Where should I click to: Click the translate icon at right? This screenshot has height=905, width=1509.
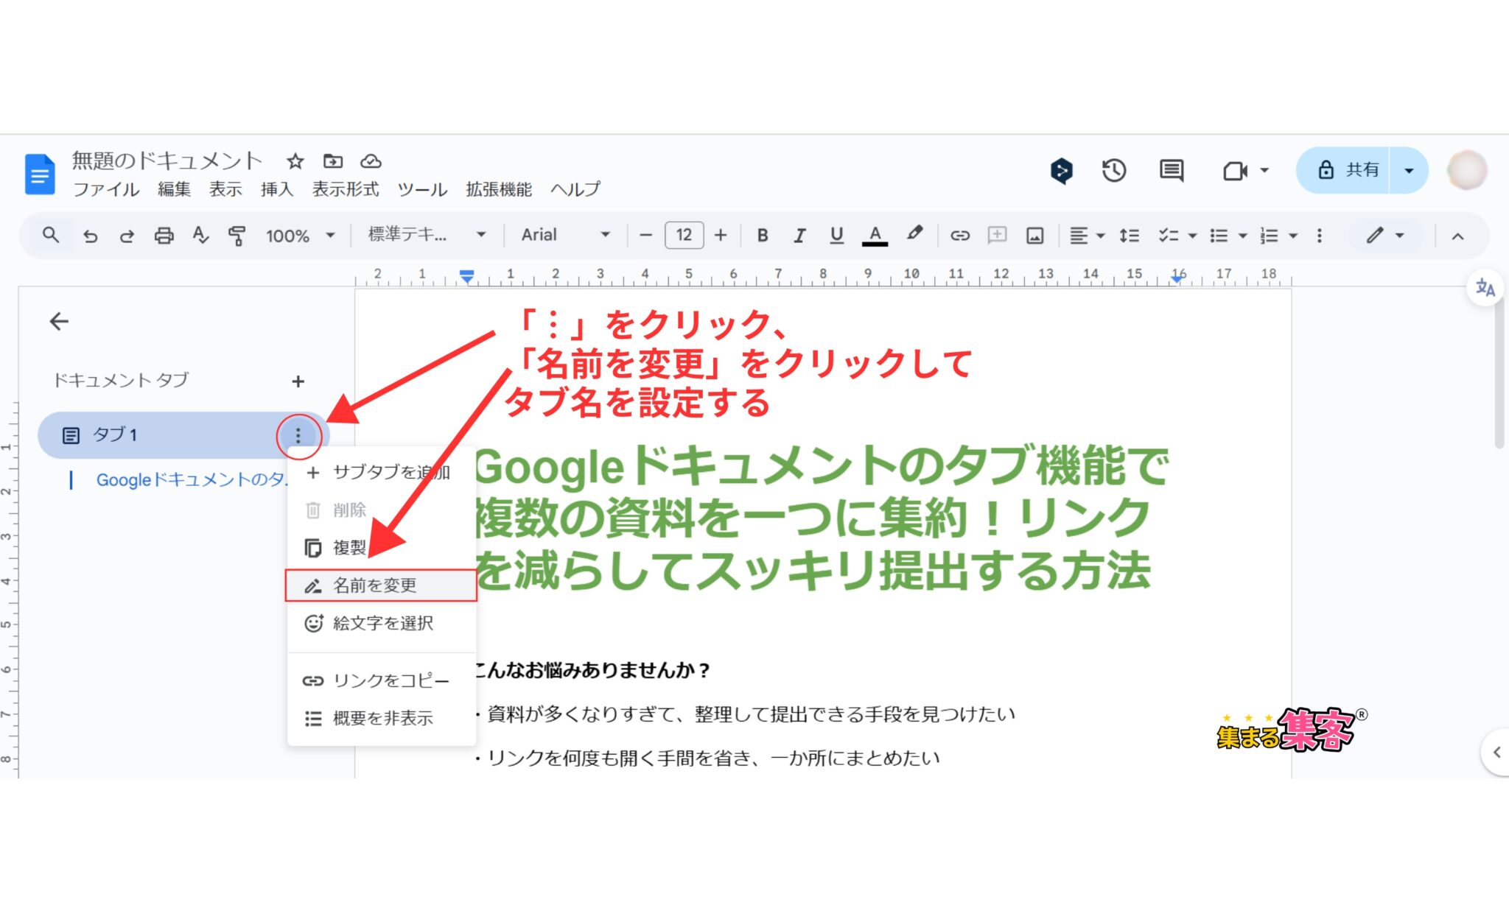point(1484,287)
